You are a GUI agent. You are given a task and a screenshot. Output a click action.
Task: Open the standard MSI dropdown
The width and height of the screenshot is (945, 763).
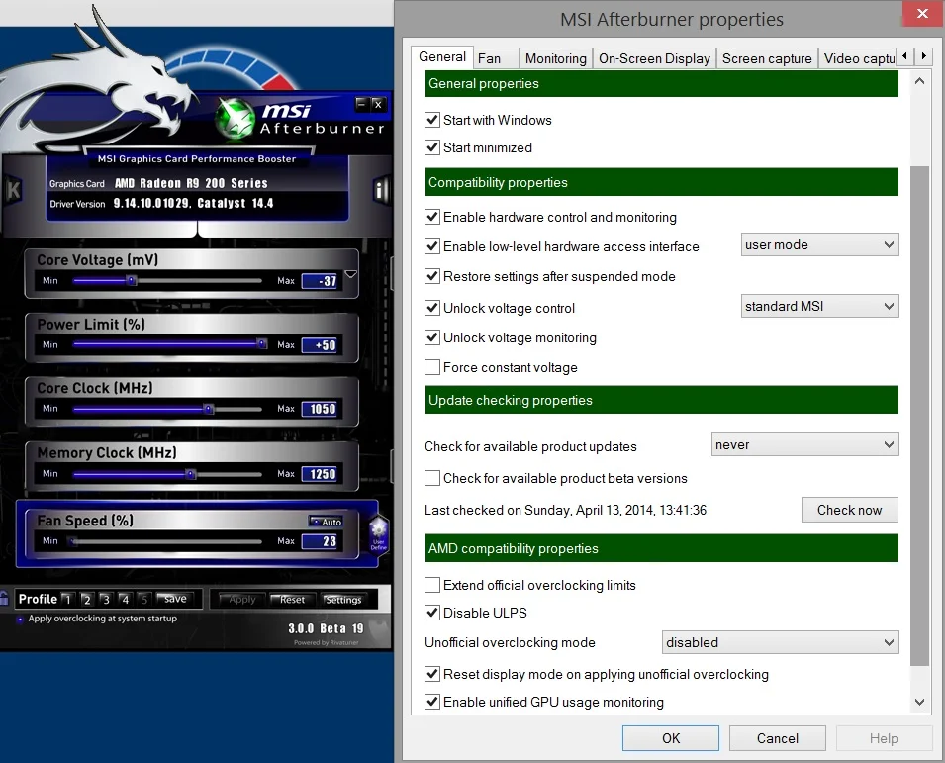coord(819,306)
